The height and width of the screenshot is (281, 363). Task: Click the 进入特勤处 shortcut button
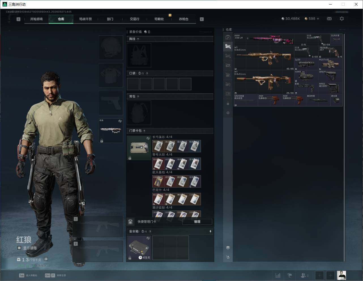click(28, 275)
